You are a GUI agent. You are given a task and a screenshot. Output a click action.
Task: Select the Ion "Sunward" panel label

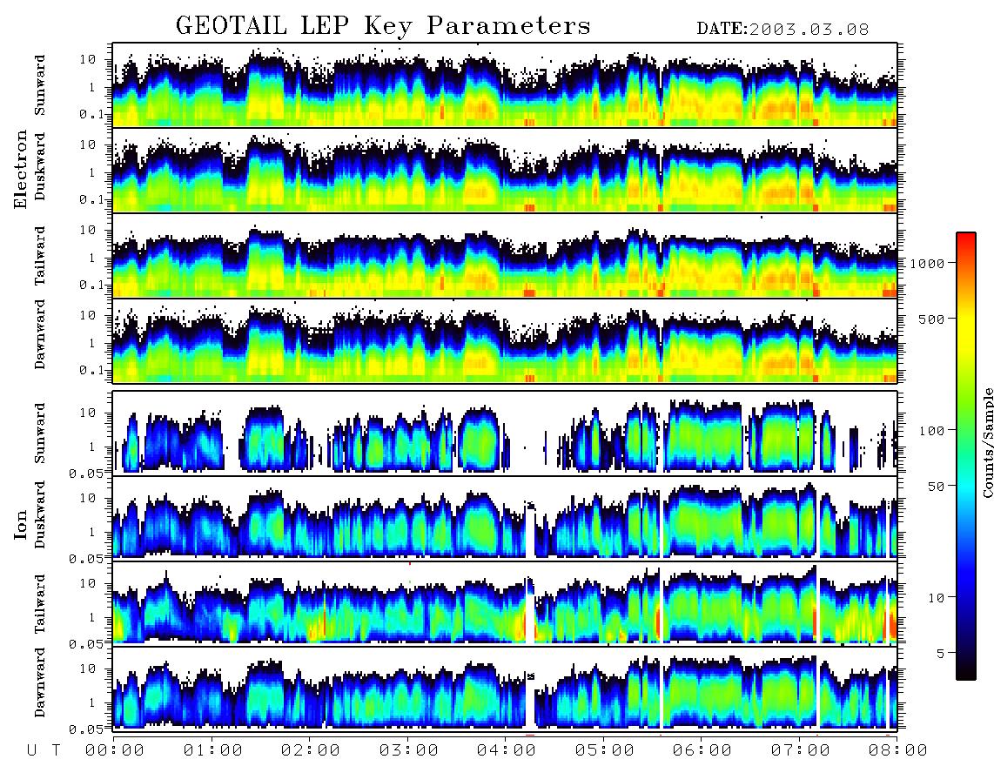point(40,433)
